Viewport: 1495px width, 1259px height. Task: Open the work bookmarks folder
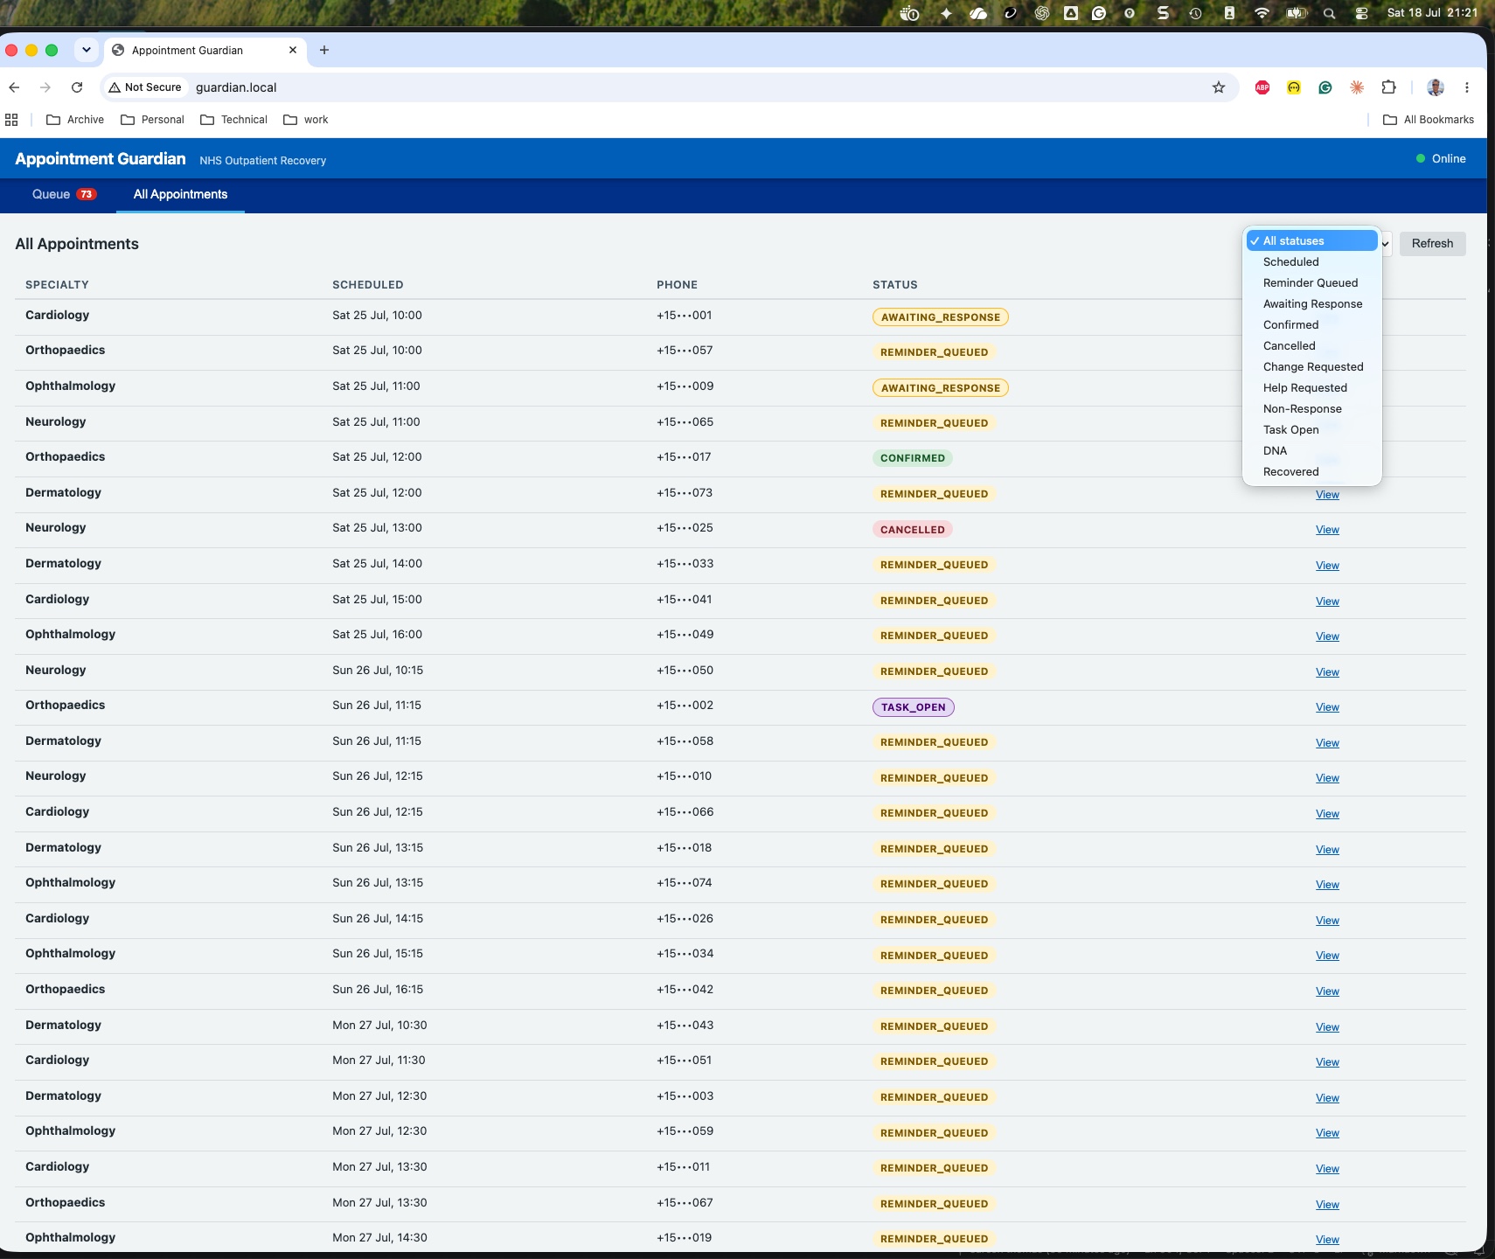pyautogui.click(x=306, y=120)
